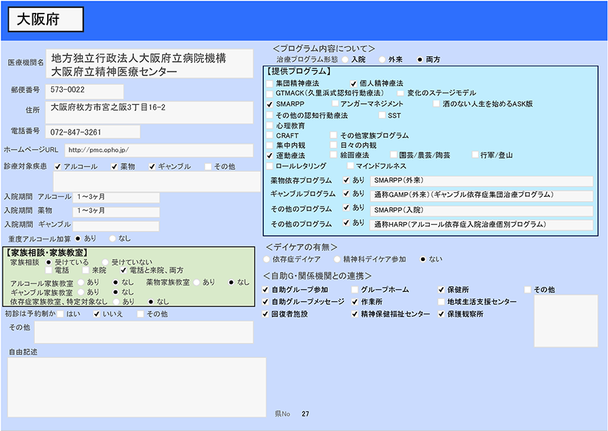Choose 受けていない for 家族相談
Viewport: 608px width, 431px height.
[105, 262]
